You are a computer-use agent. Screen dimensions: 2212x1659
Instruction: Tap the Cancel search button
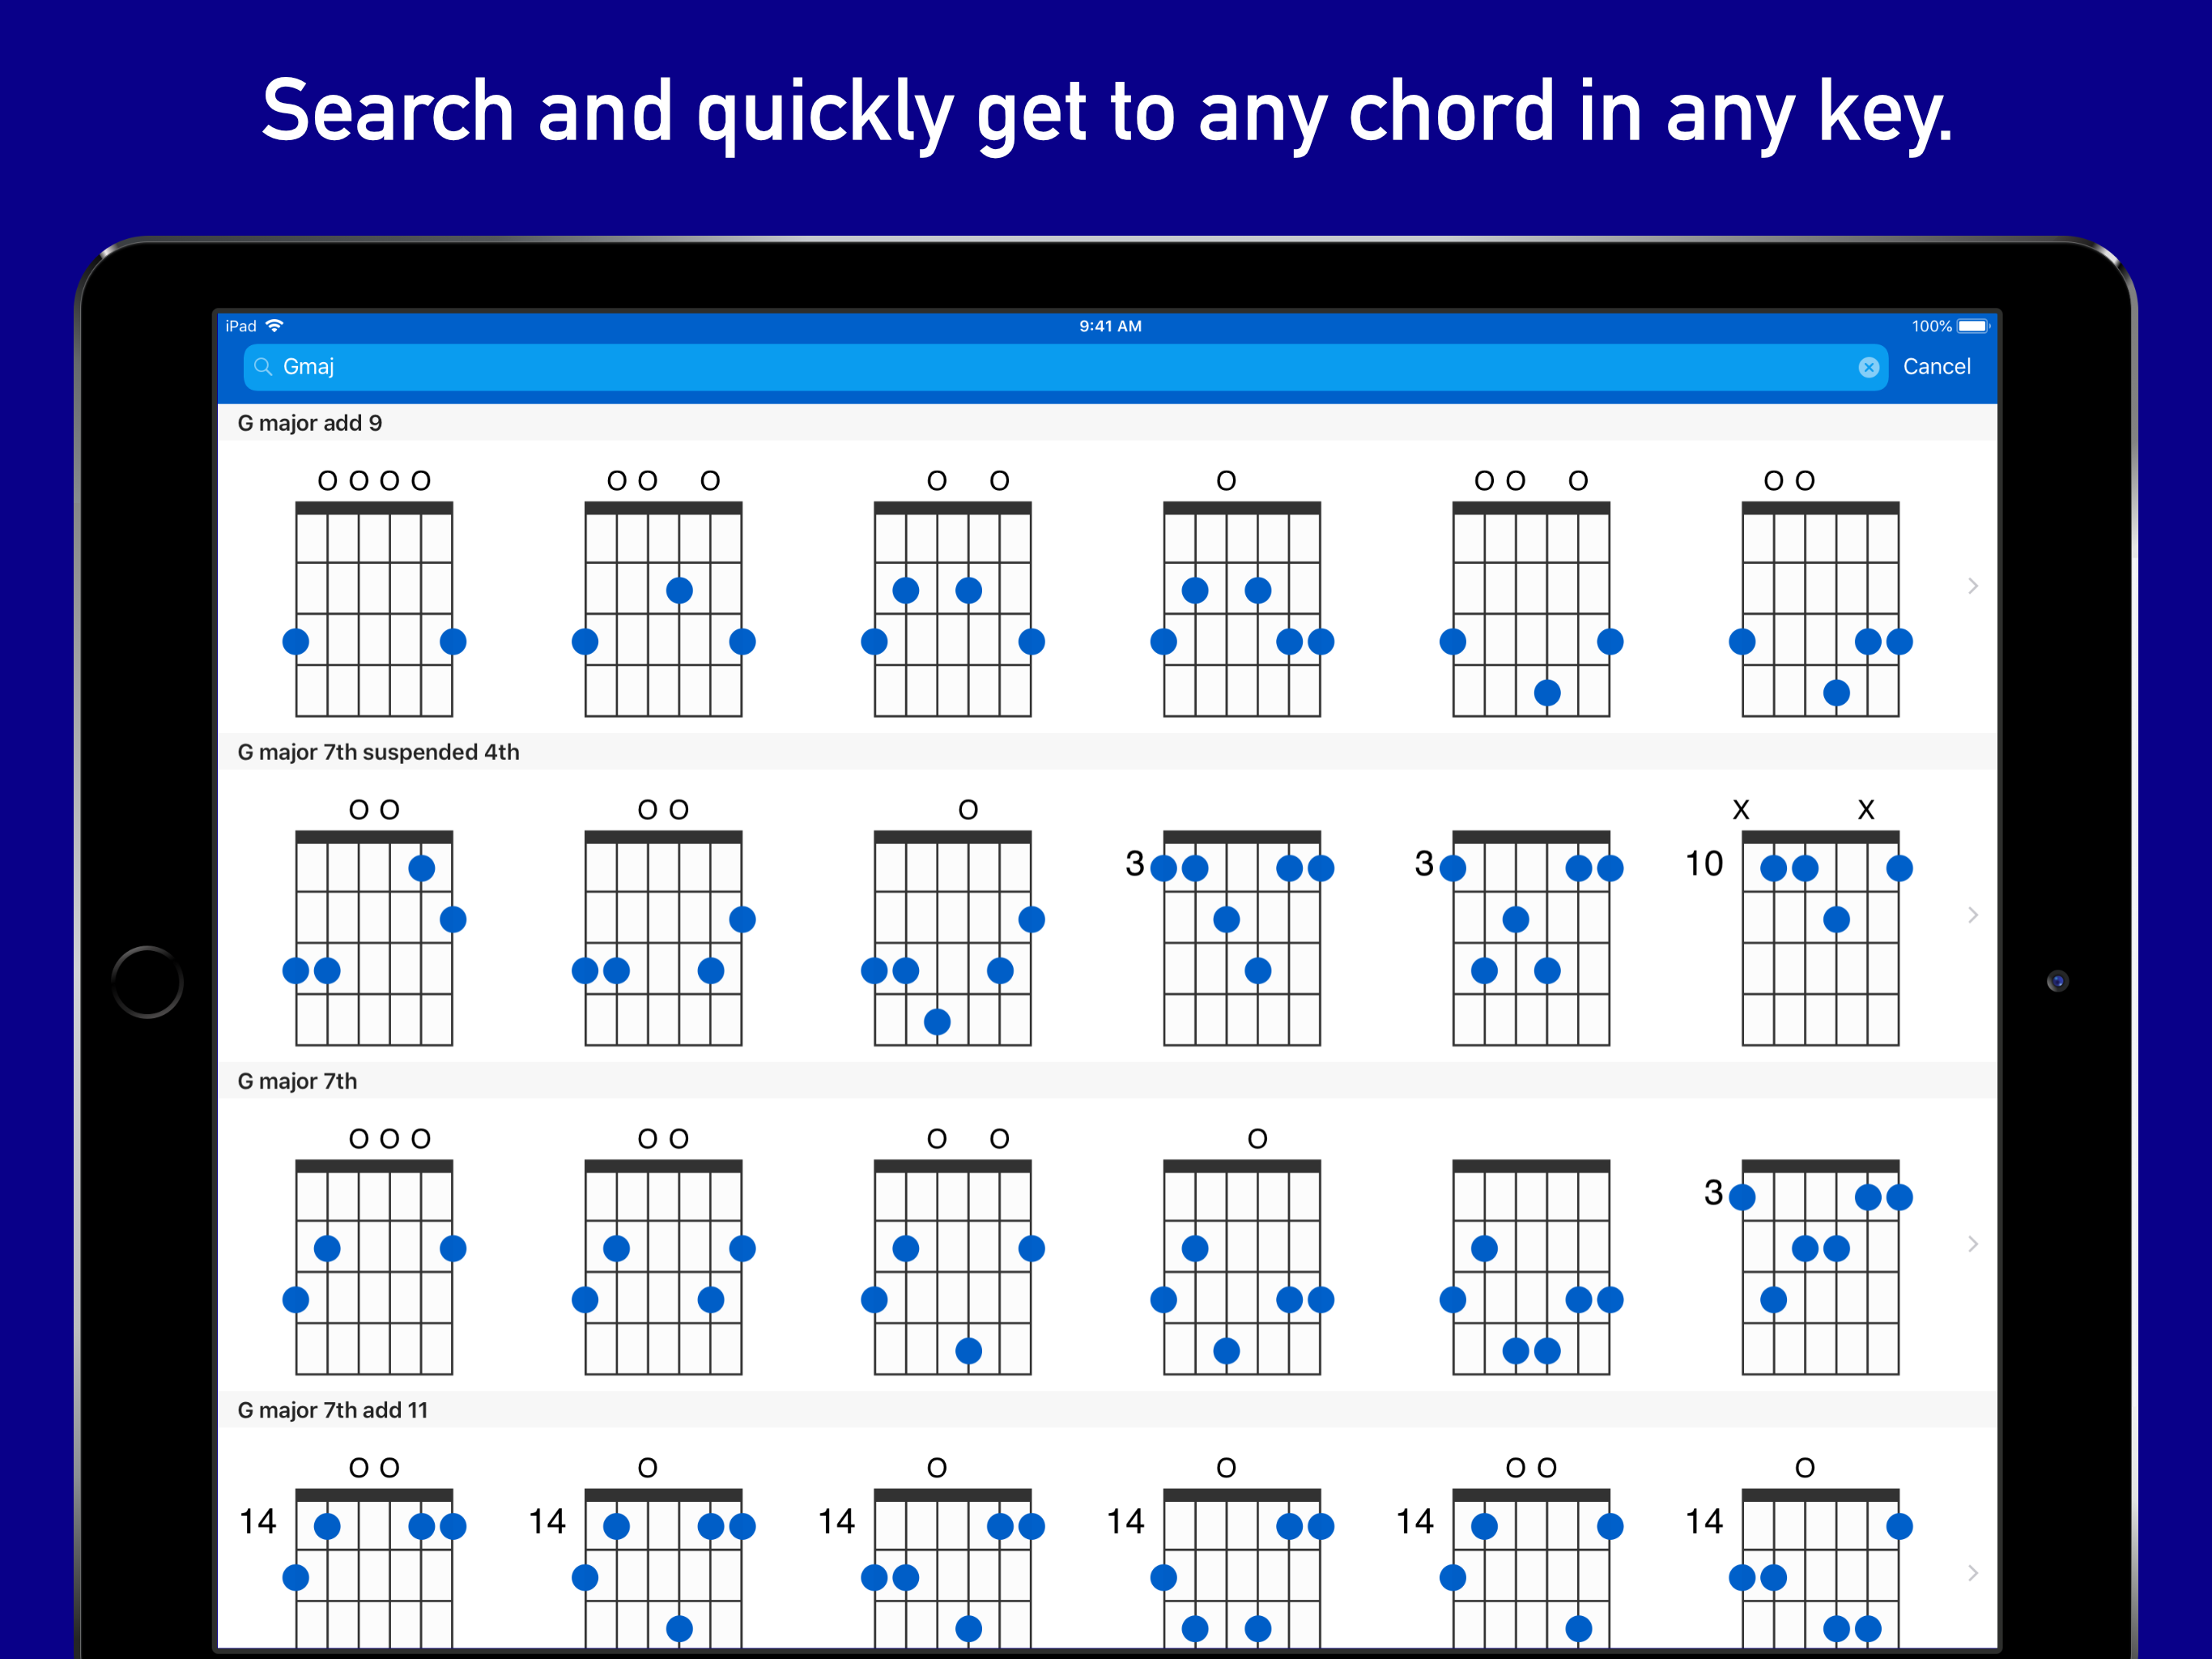[1936, 367]
